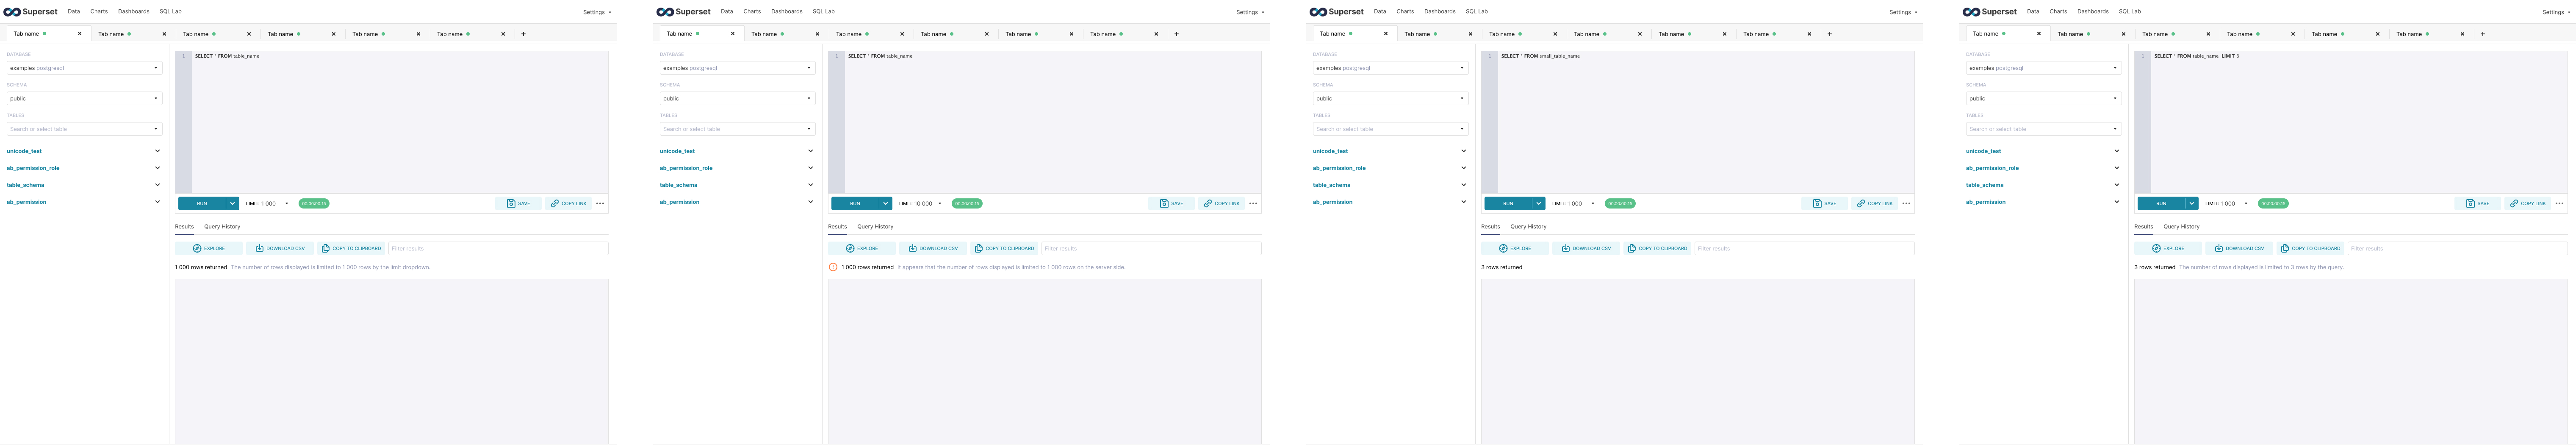Add a new tab in the fourth panel
Screen dimensions: 2576x445
click(2482, 34)
